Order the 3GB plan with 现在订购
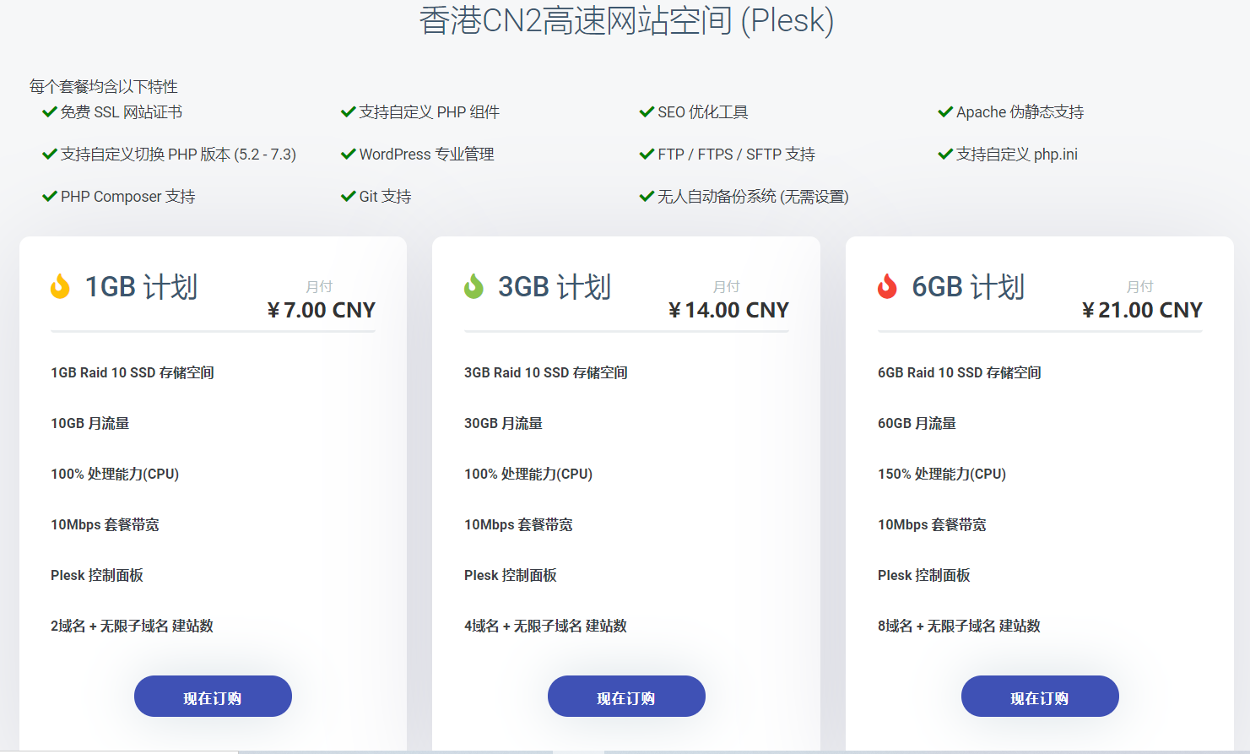 tap(626, 697)
